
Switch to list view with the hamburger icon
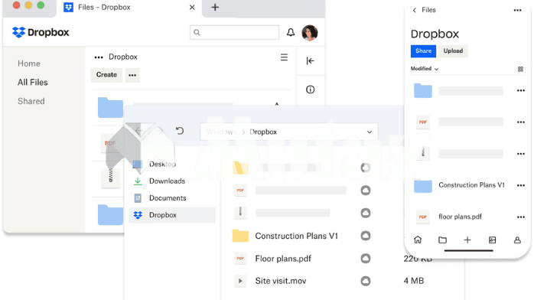[x=284, y=57]
